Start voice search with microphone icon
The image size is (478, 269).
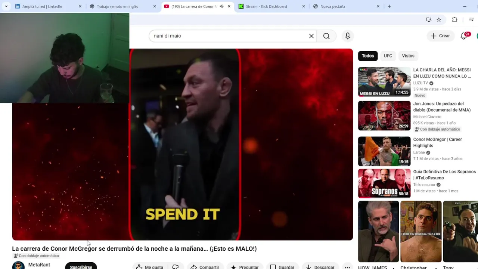pyautogui.click(x=348, y=36)
